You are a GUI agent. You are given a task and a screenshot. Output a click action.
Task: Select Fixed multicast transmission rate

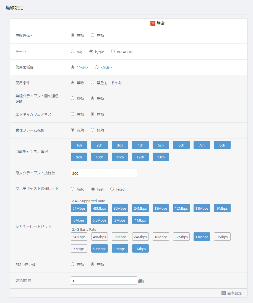[x=112, y=189]
